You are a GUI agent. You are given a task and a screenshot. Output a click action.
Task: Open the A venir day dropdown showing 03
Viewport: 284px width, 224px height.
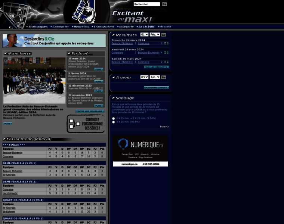(144, 77)
